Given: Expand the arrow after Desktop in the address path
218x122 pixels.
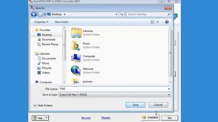Looking at the screenshot, I should click(64, 14).
